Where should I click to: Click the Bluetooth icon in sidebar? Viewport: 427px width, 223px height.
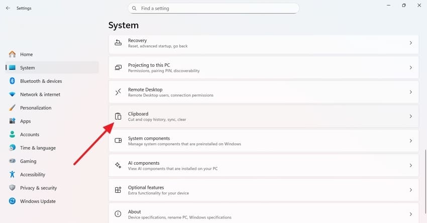coord(12,81)
